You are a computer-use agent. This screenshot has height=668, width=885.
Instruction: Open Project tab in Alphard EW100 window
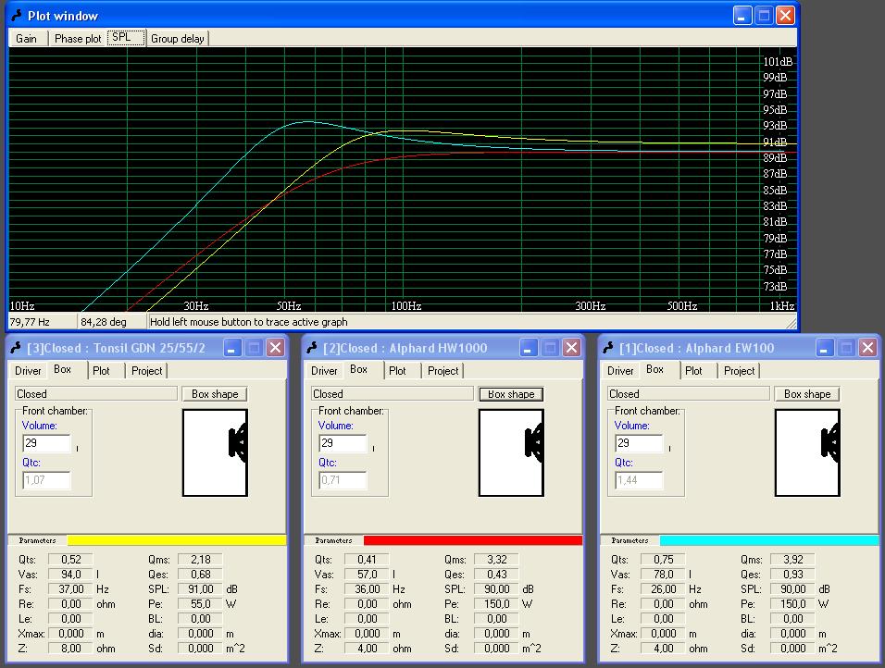[x=739, y=371]
